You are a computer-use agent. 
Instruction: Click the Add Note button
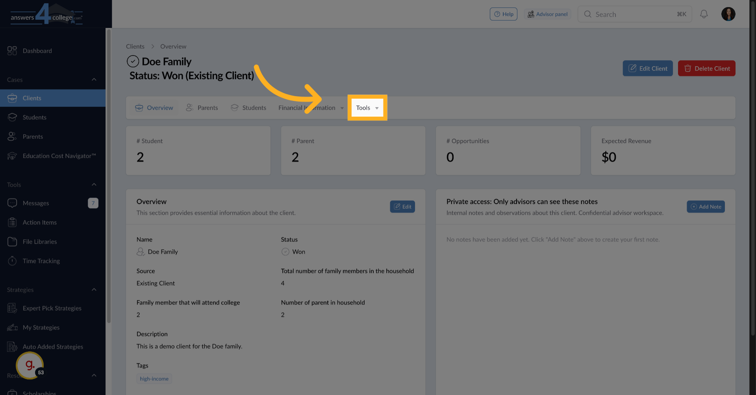[706, 207]
